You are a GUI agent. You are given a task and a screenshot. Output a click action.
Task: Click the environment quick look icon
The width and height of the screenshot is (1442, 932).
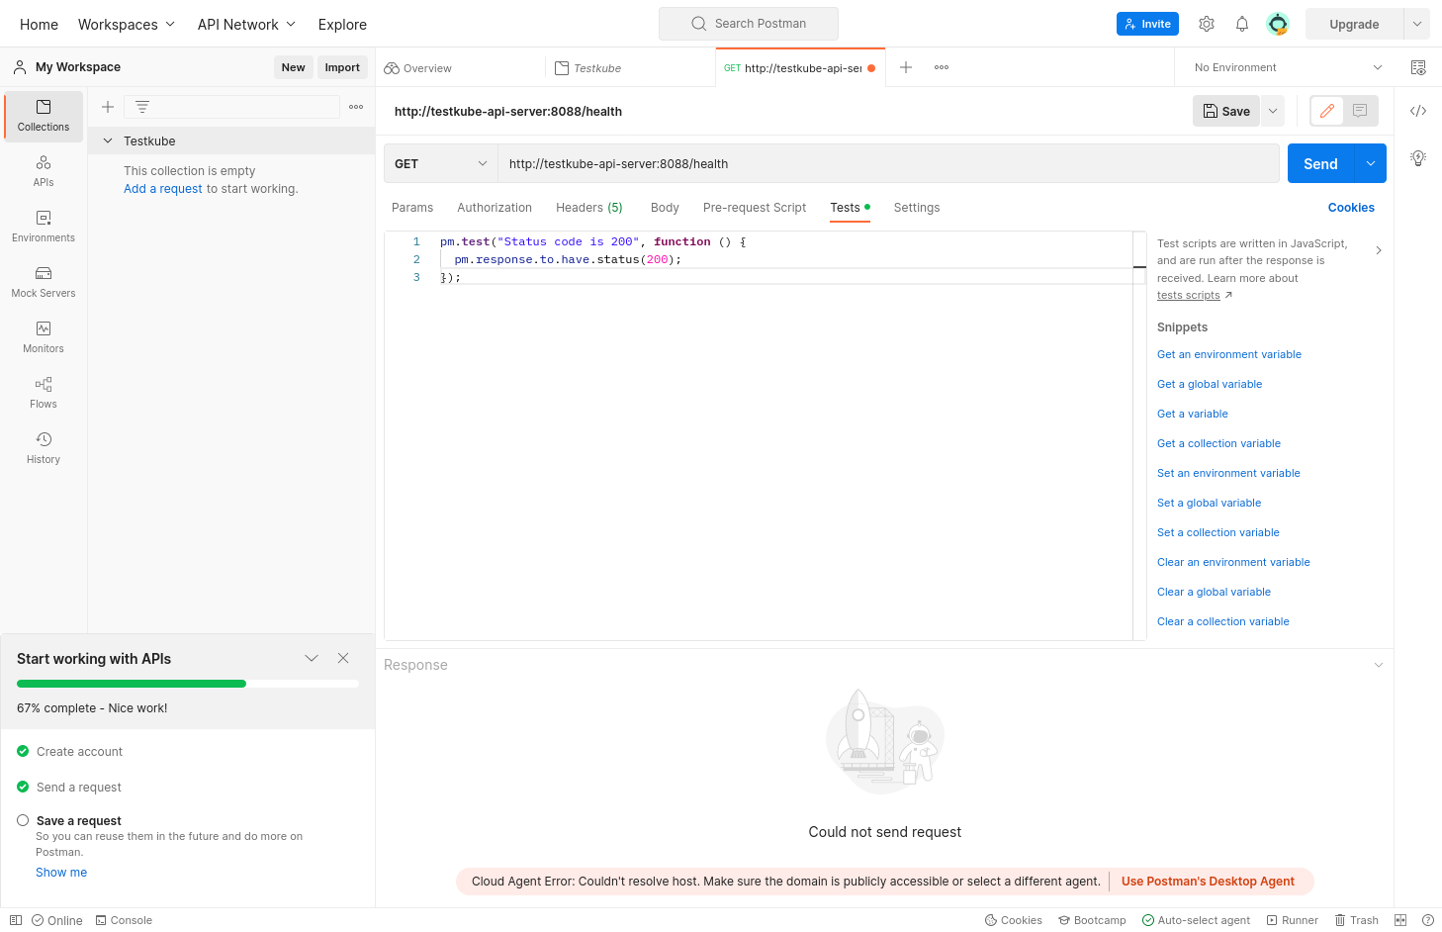click(1418, 67)
